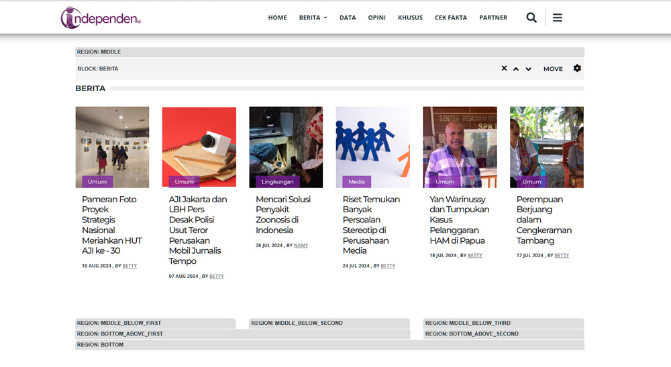Select the Lingkungan category tag
Viewport: 671px width, 367px height.
(x=277, y=181)
